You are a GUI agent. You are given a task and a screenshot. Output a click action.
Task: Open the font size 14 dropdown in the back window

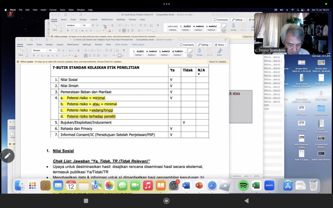[89, 25]
